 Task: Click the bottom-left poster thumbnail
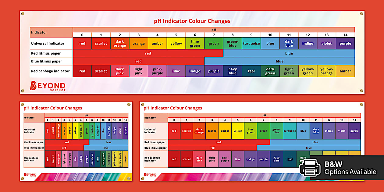tap(75, 140)
